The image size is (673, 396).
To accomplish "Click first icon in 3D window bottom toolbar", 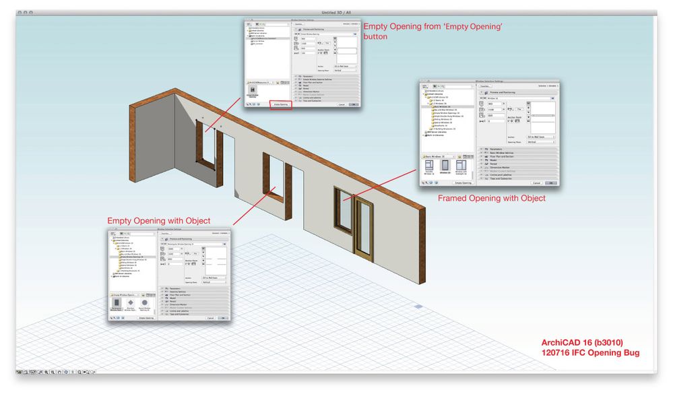I will pyautogui.click(x=19, y=372).
